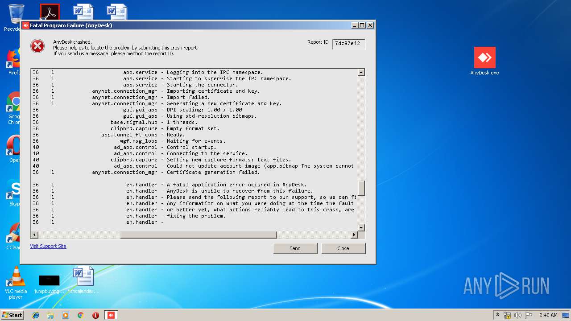Open the Skype desktop shortcut
Image resolution: width=571 pixels, height=321 pixels.
(x=13, y=193)
